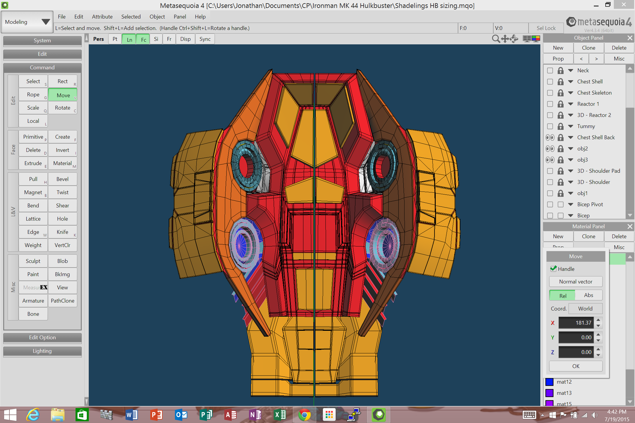Click the Metasequoia taskbar icon

pos(379,415)
